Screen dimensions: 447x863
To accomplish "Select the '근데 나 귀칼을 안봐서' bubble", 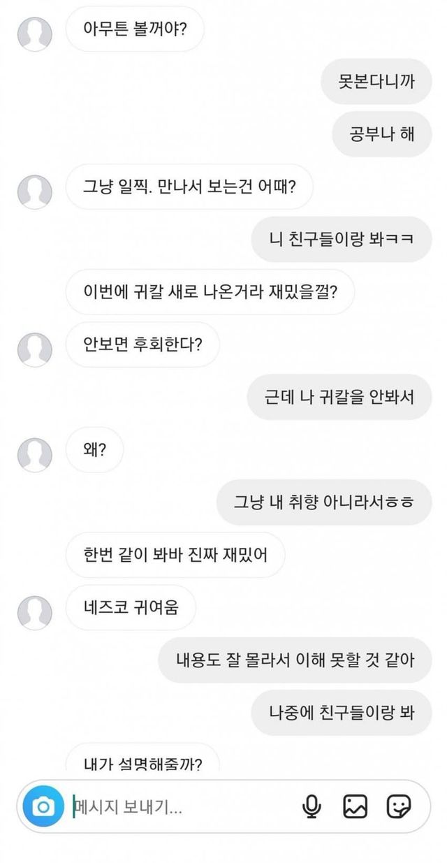I will click(x=340, y=397).
